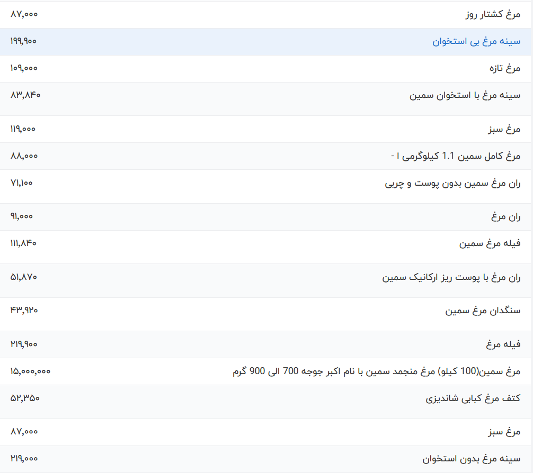The height and width of the screenshot is (473, 533).
Task: Select the product name 'فیله مرغ سمین'
Action: point(490,243)
